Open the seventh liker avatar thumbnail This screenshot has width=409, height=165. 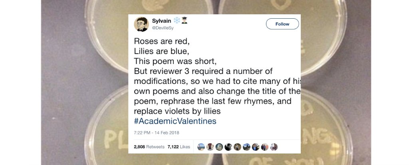click(x=255, y=147)
